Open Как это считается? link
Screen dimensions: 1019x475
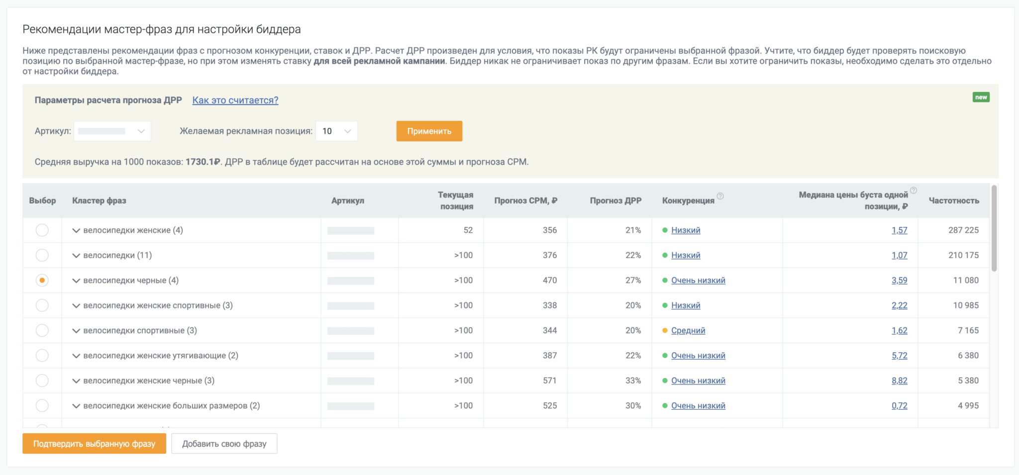coord(235,100)
